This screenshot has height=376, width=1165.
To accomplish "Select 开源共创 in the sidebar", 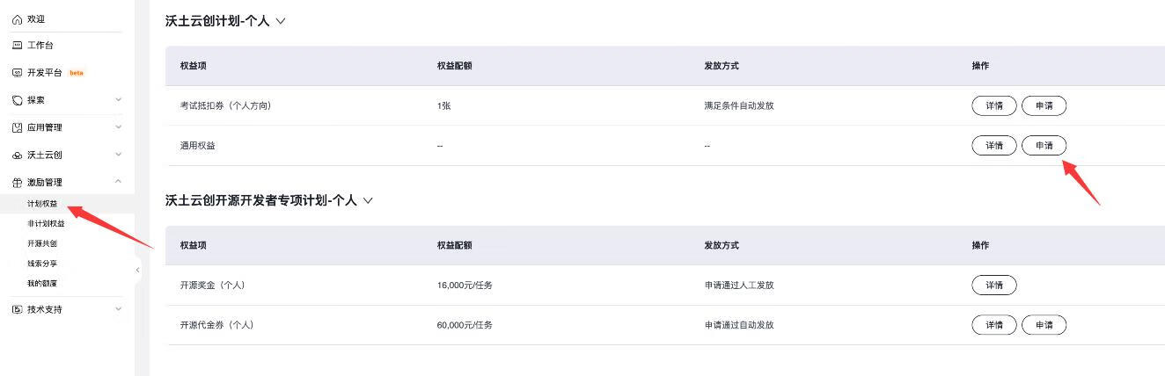I will pos(42,243).
